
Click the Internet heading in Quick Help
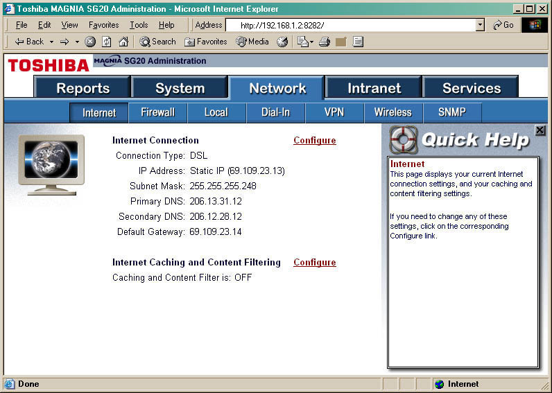tap(407, 164)
